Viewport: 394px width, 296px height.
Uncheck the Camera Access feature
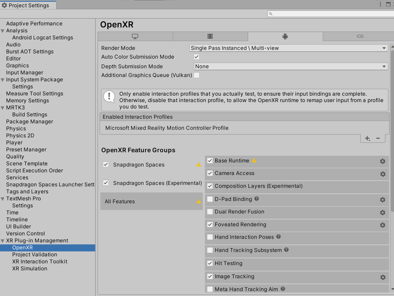(210, 173)
